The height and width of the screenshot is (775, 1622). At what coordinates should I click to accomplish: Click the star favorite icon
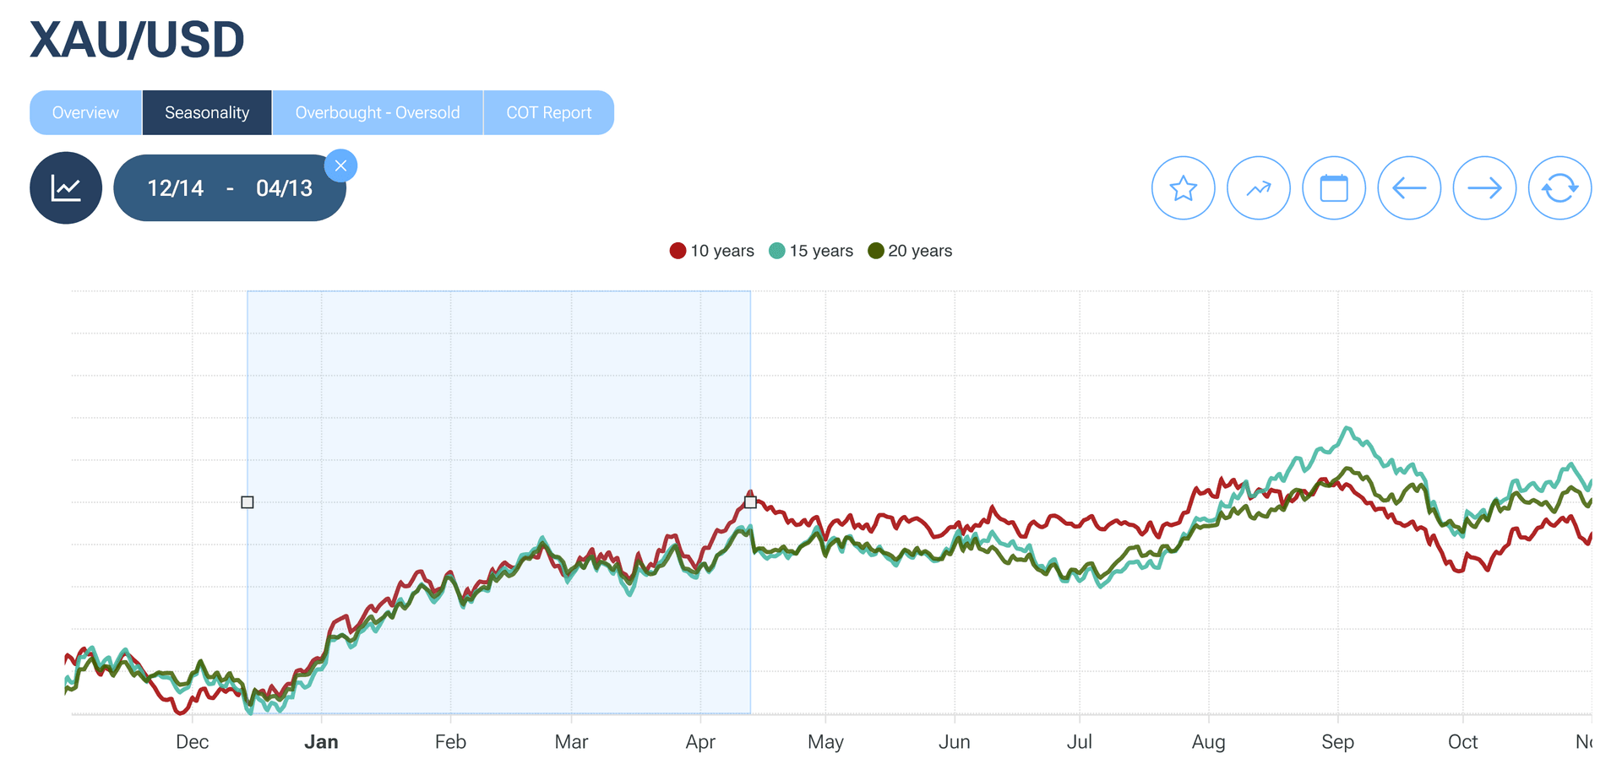[x=1183, y=187]
